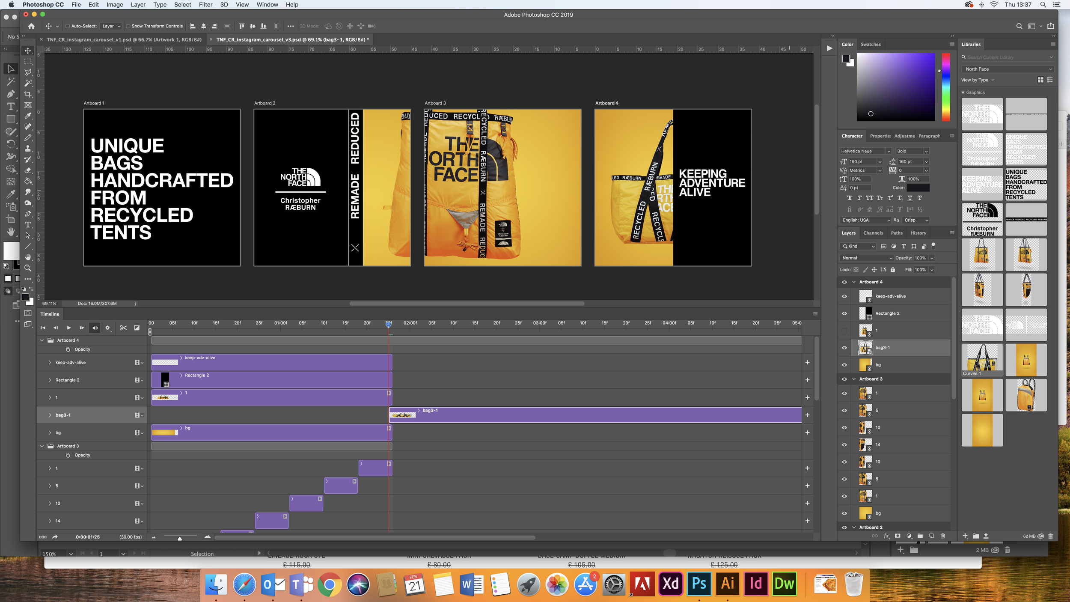Create a new group folder in Layers
Viewport: 1070px width, 602px height.
point(920,536)
